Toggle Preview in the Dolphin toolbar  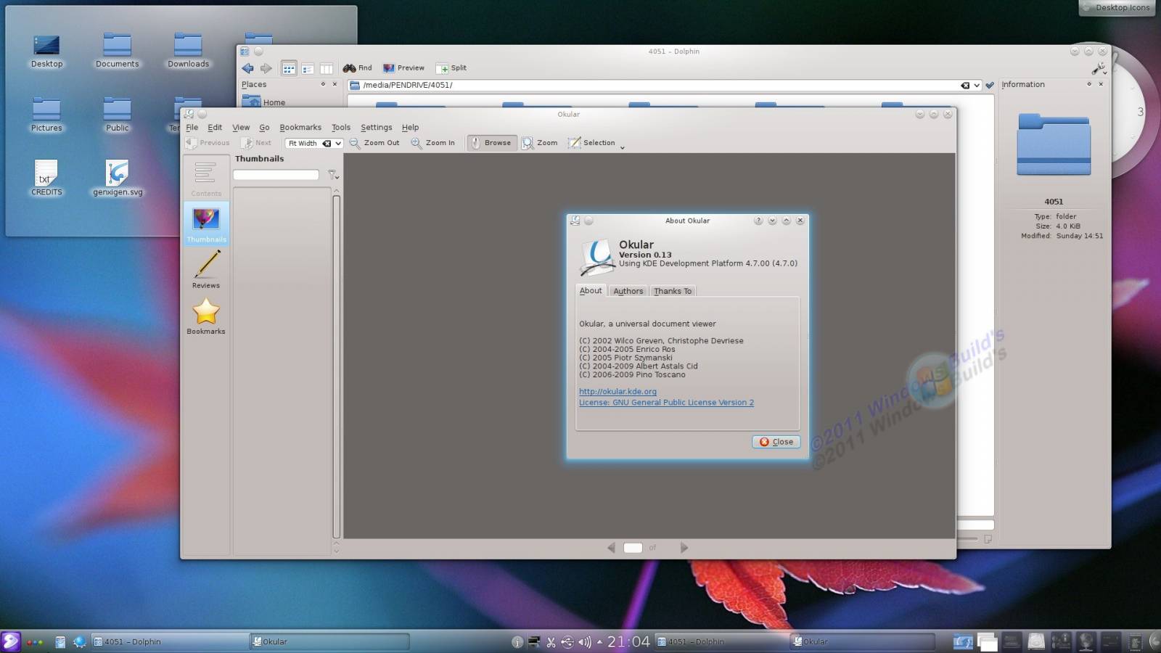tap(403, 68)
